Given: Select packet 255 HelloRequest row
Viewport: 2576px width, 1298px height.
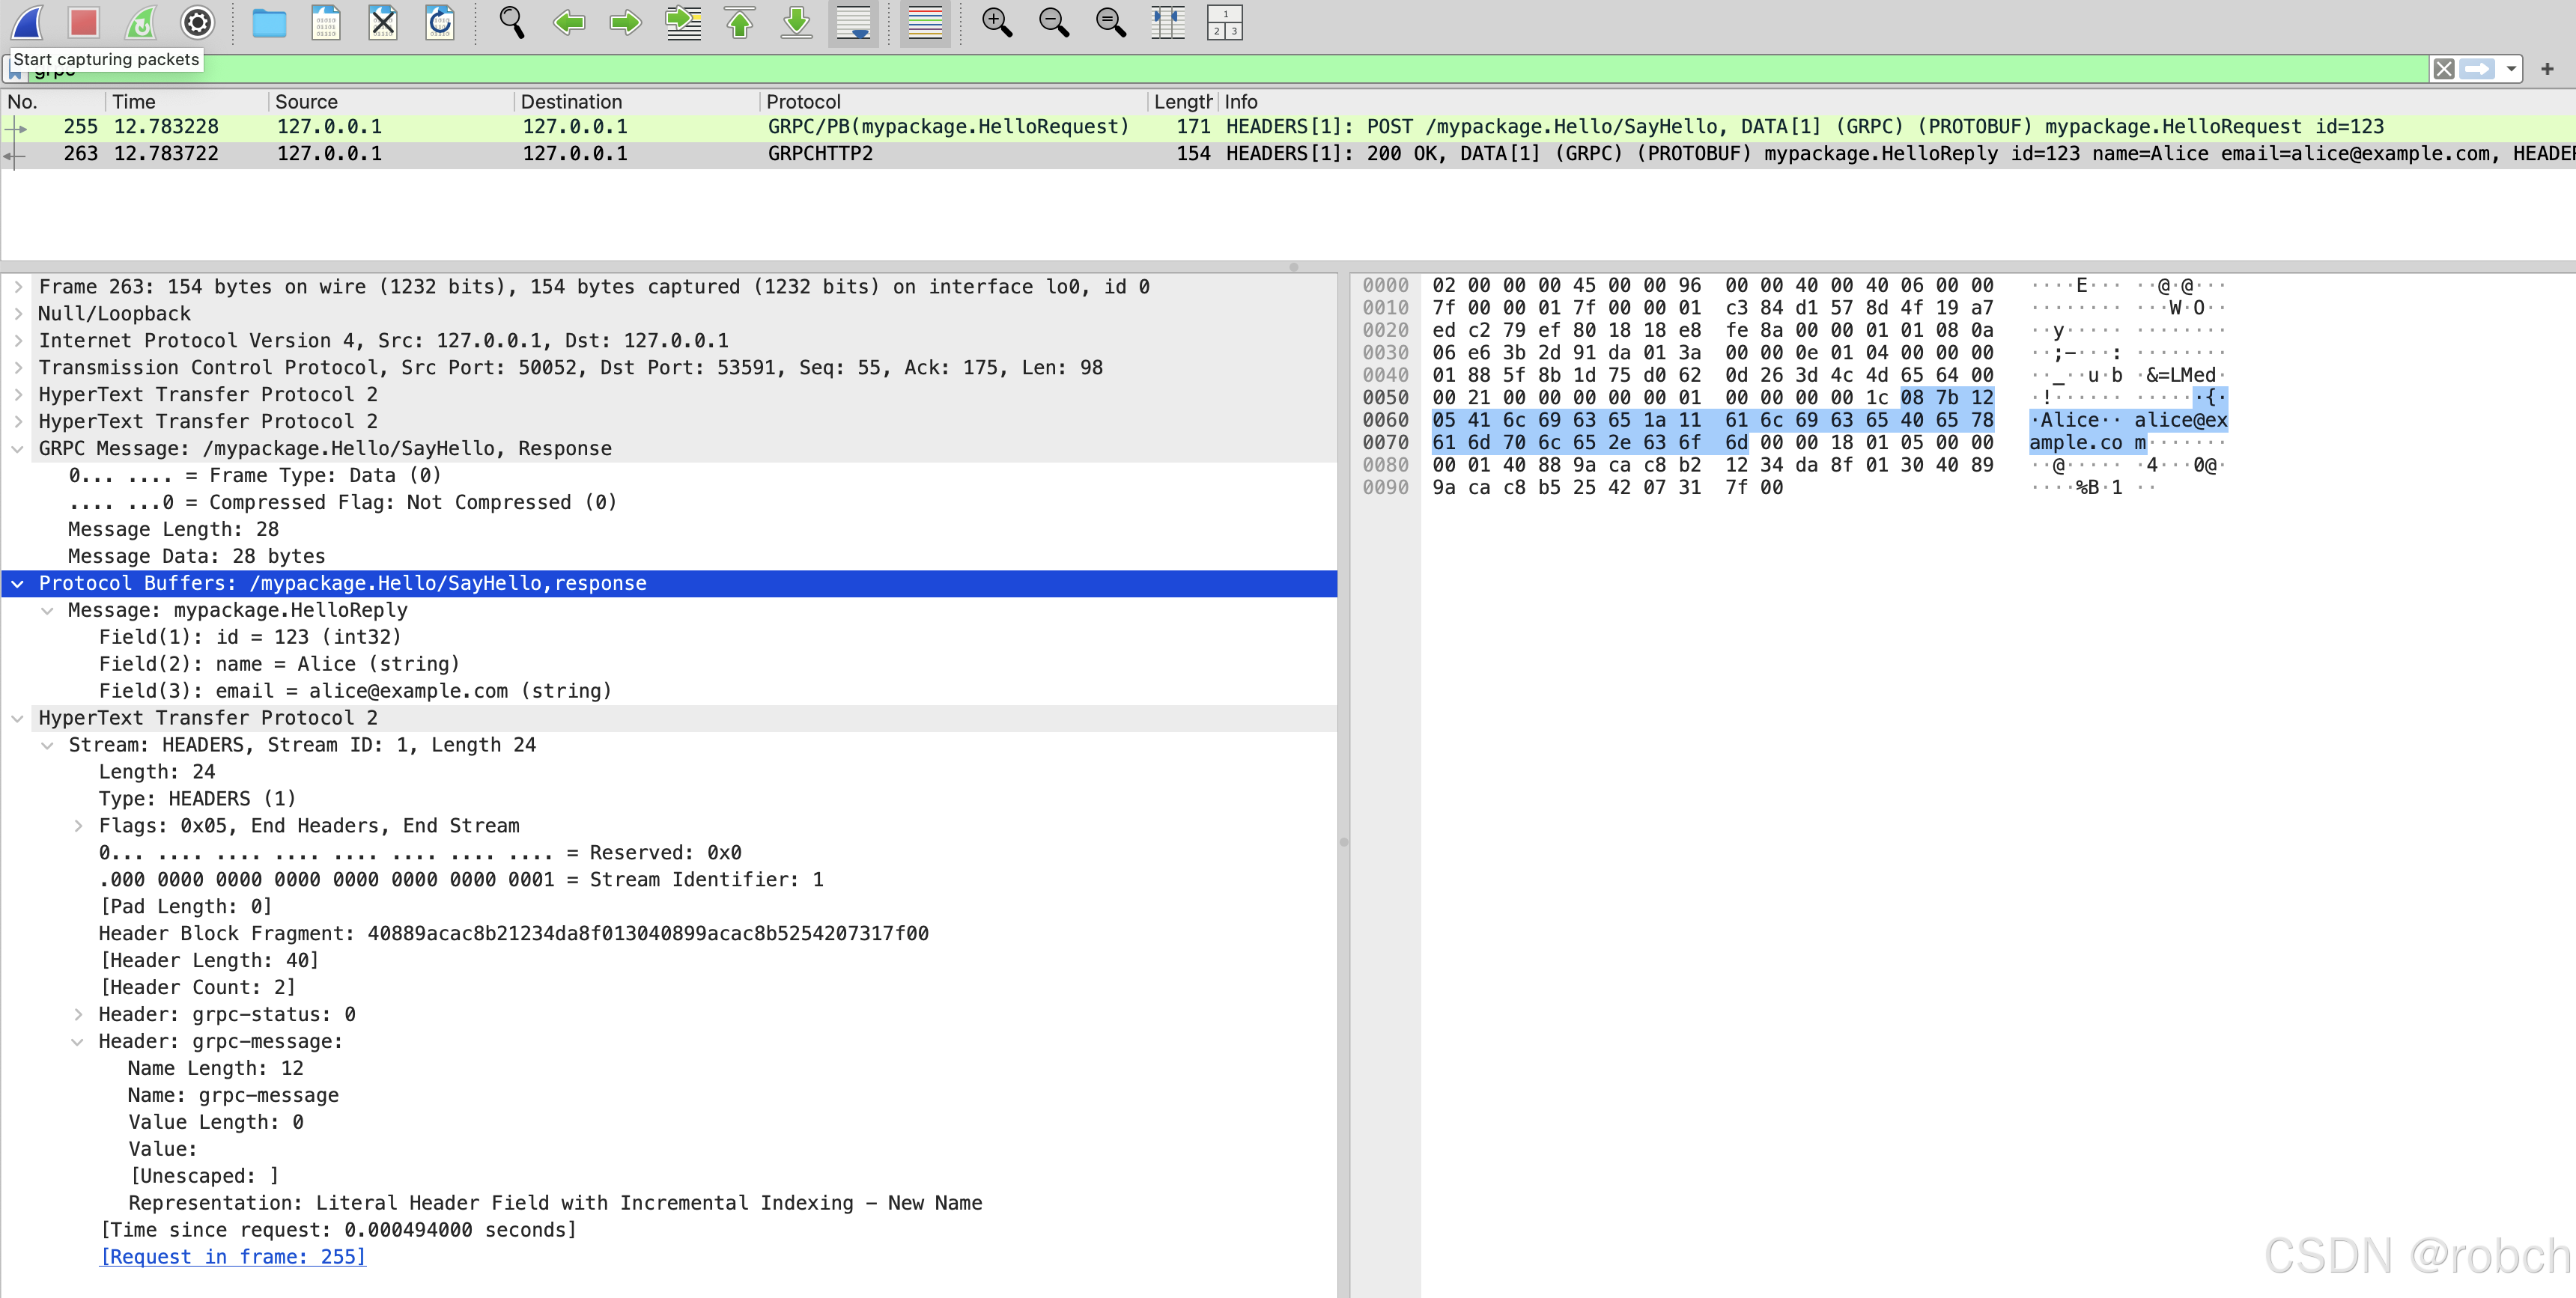Looking at the screenshot, I should click(1288, 127).
